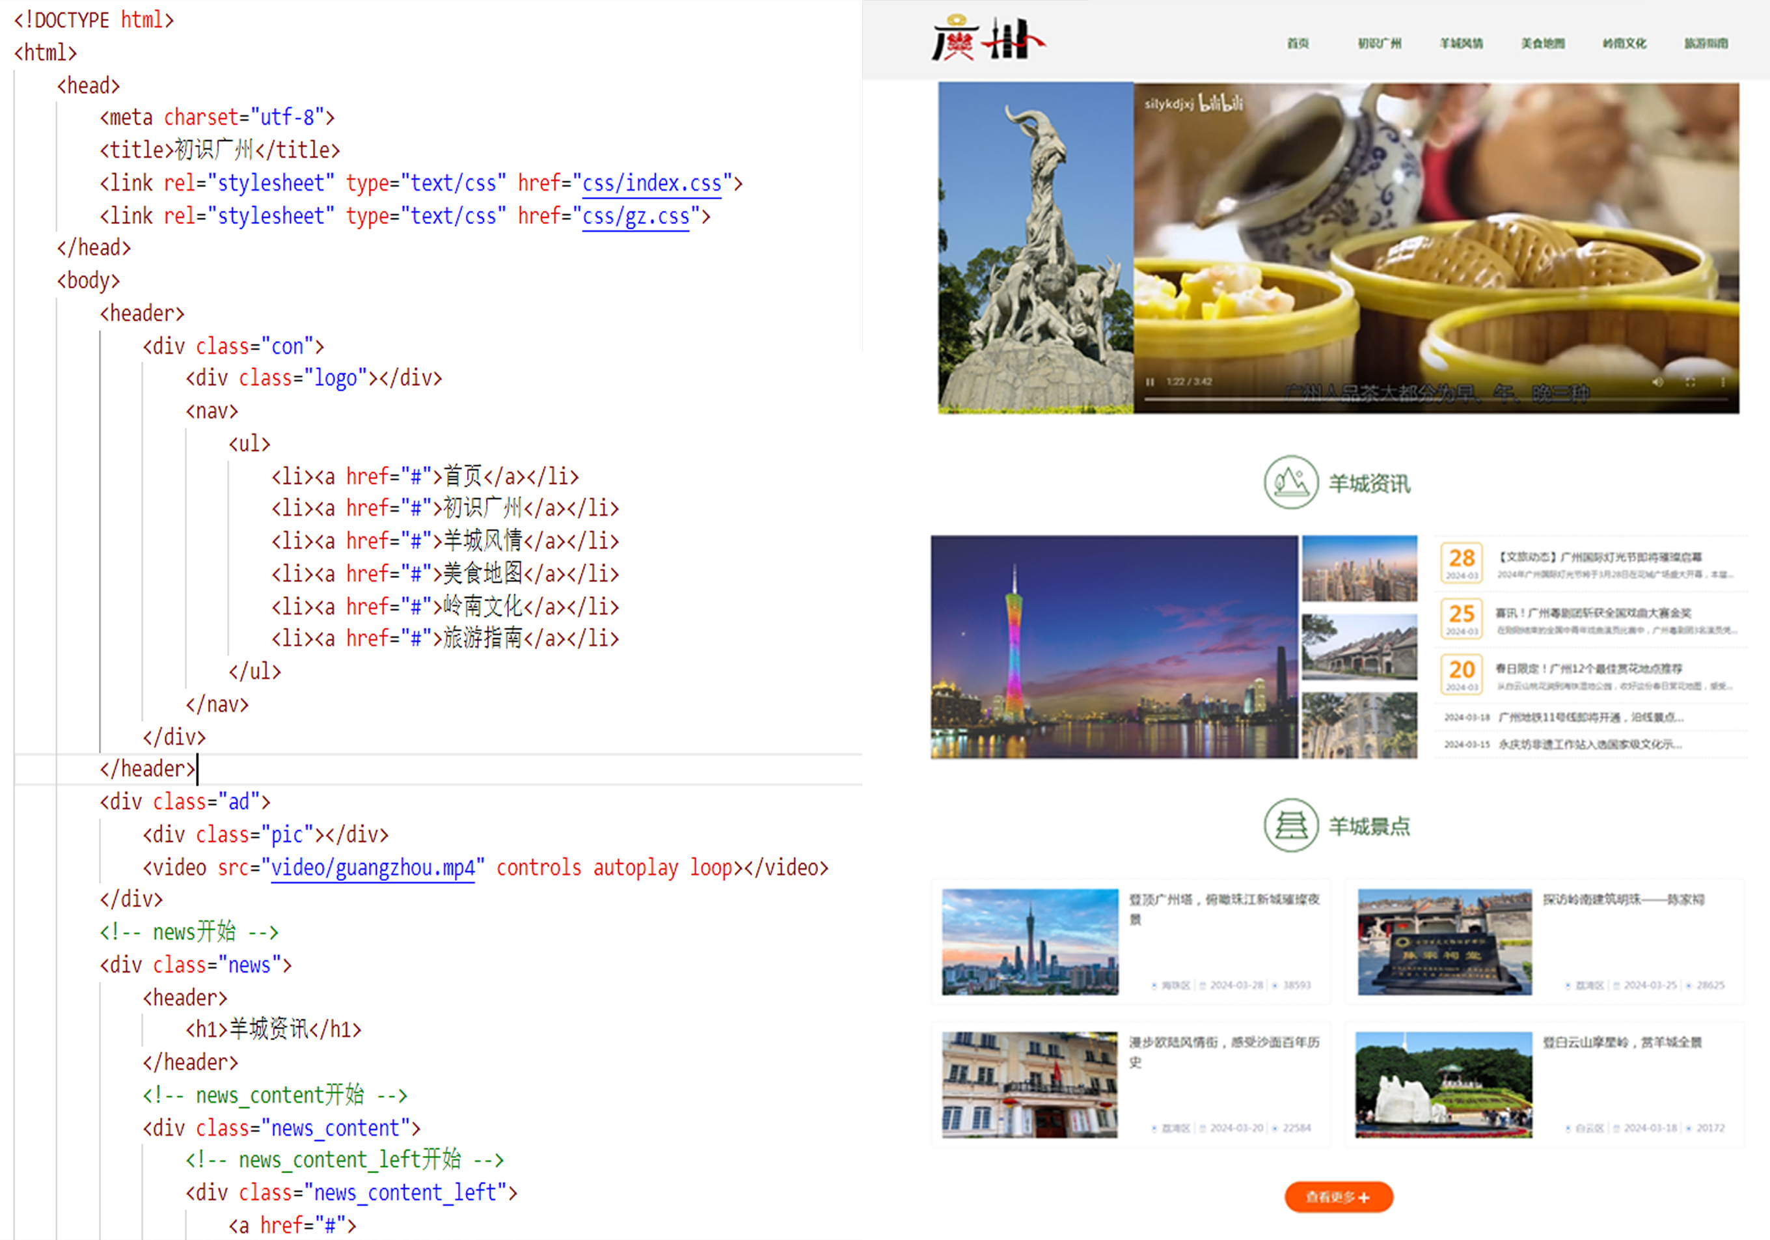Click the </header> line with the text cursor
The width and height of the screenshot is (1770, 1240).
point(148,769)
